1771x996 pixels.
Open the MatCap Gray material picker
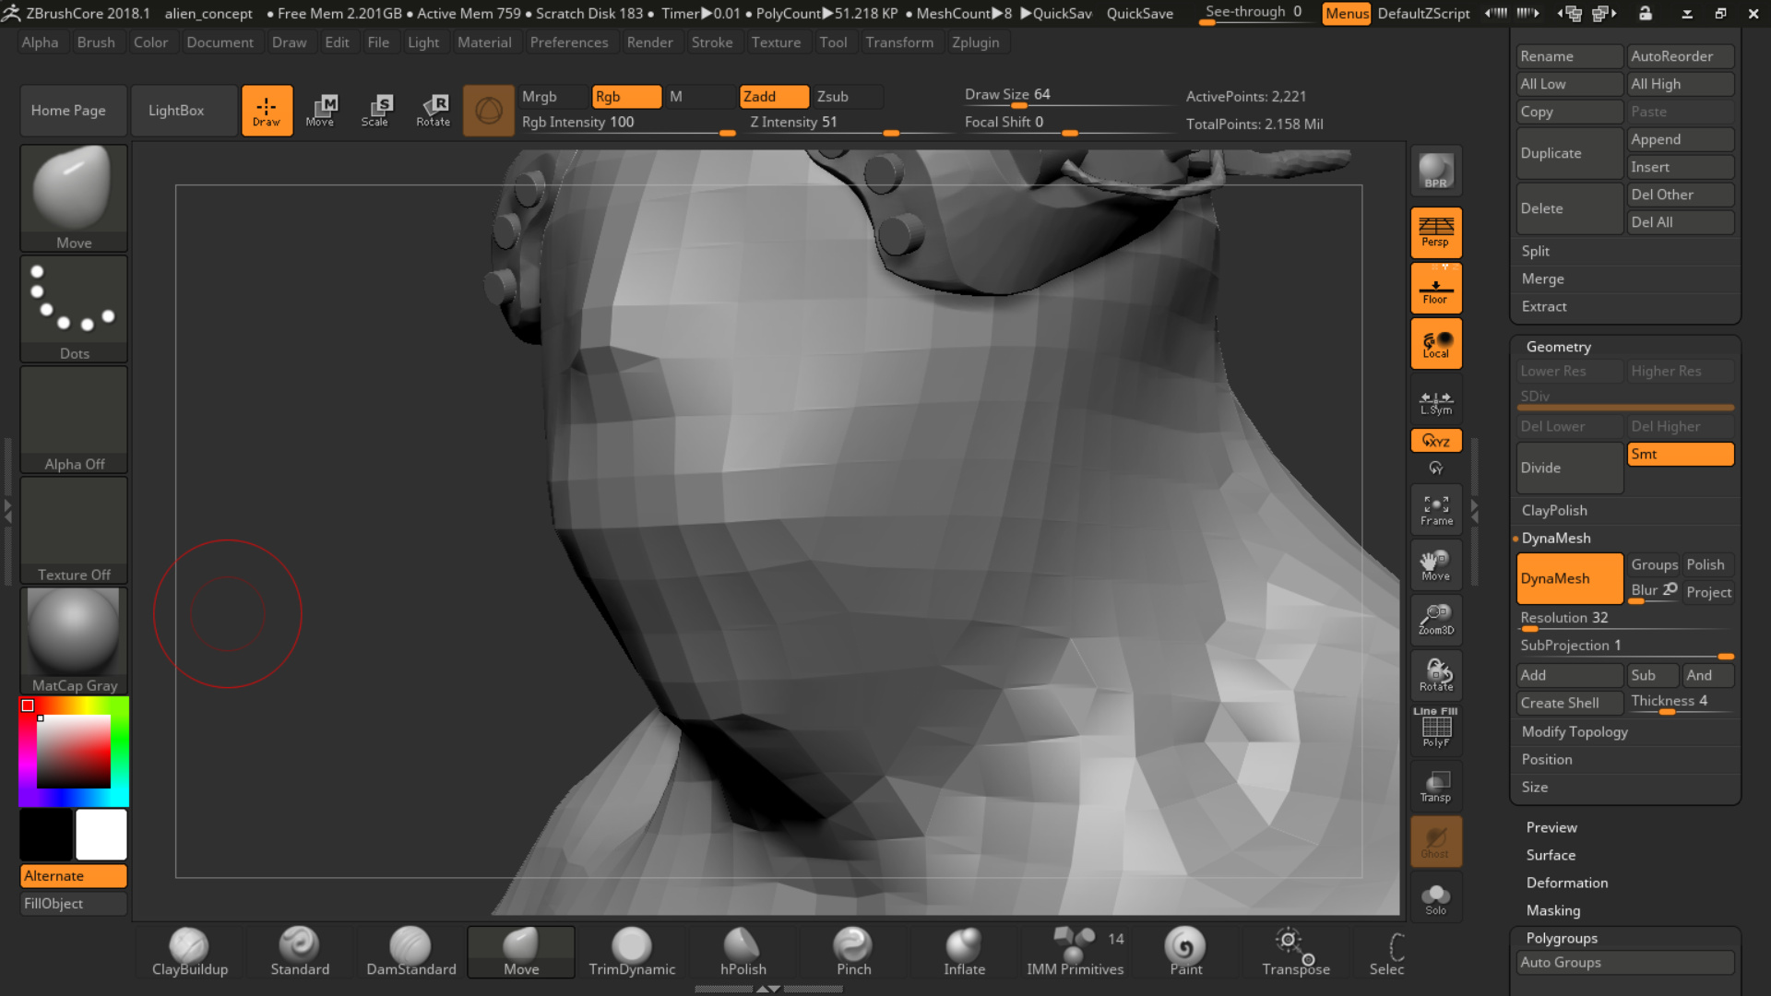pos(74,640)
